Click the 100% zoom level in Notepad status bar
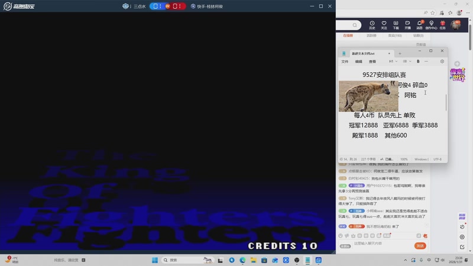The image size is (473, 266). (404, 159)
